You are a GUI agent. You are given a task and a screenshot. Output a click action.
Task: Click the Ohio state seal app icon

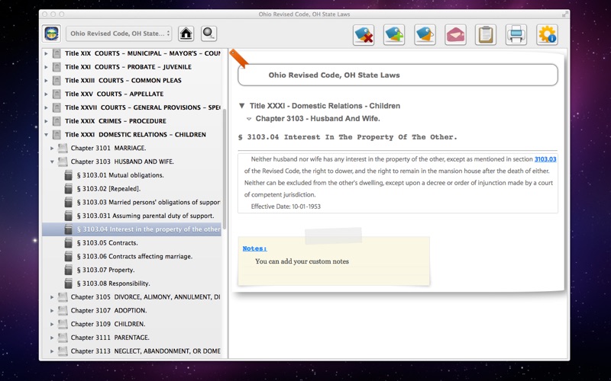[x=52, y=34]
